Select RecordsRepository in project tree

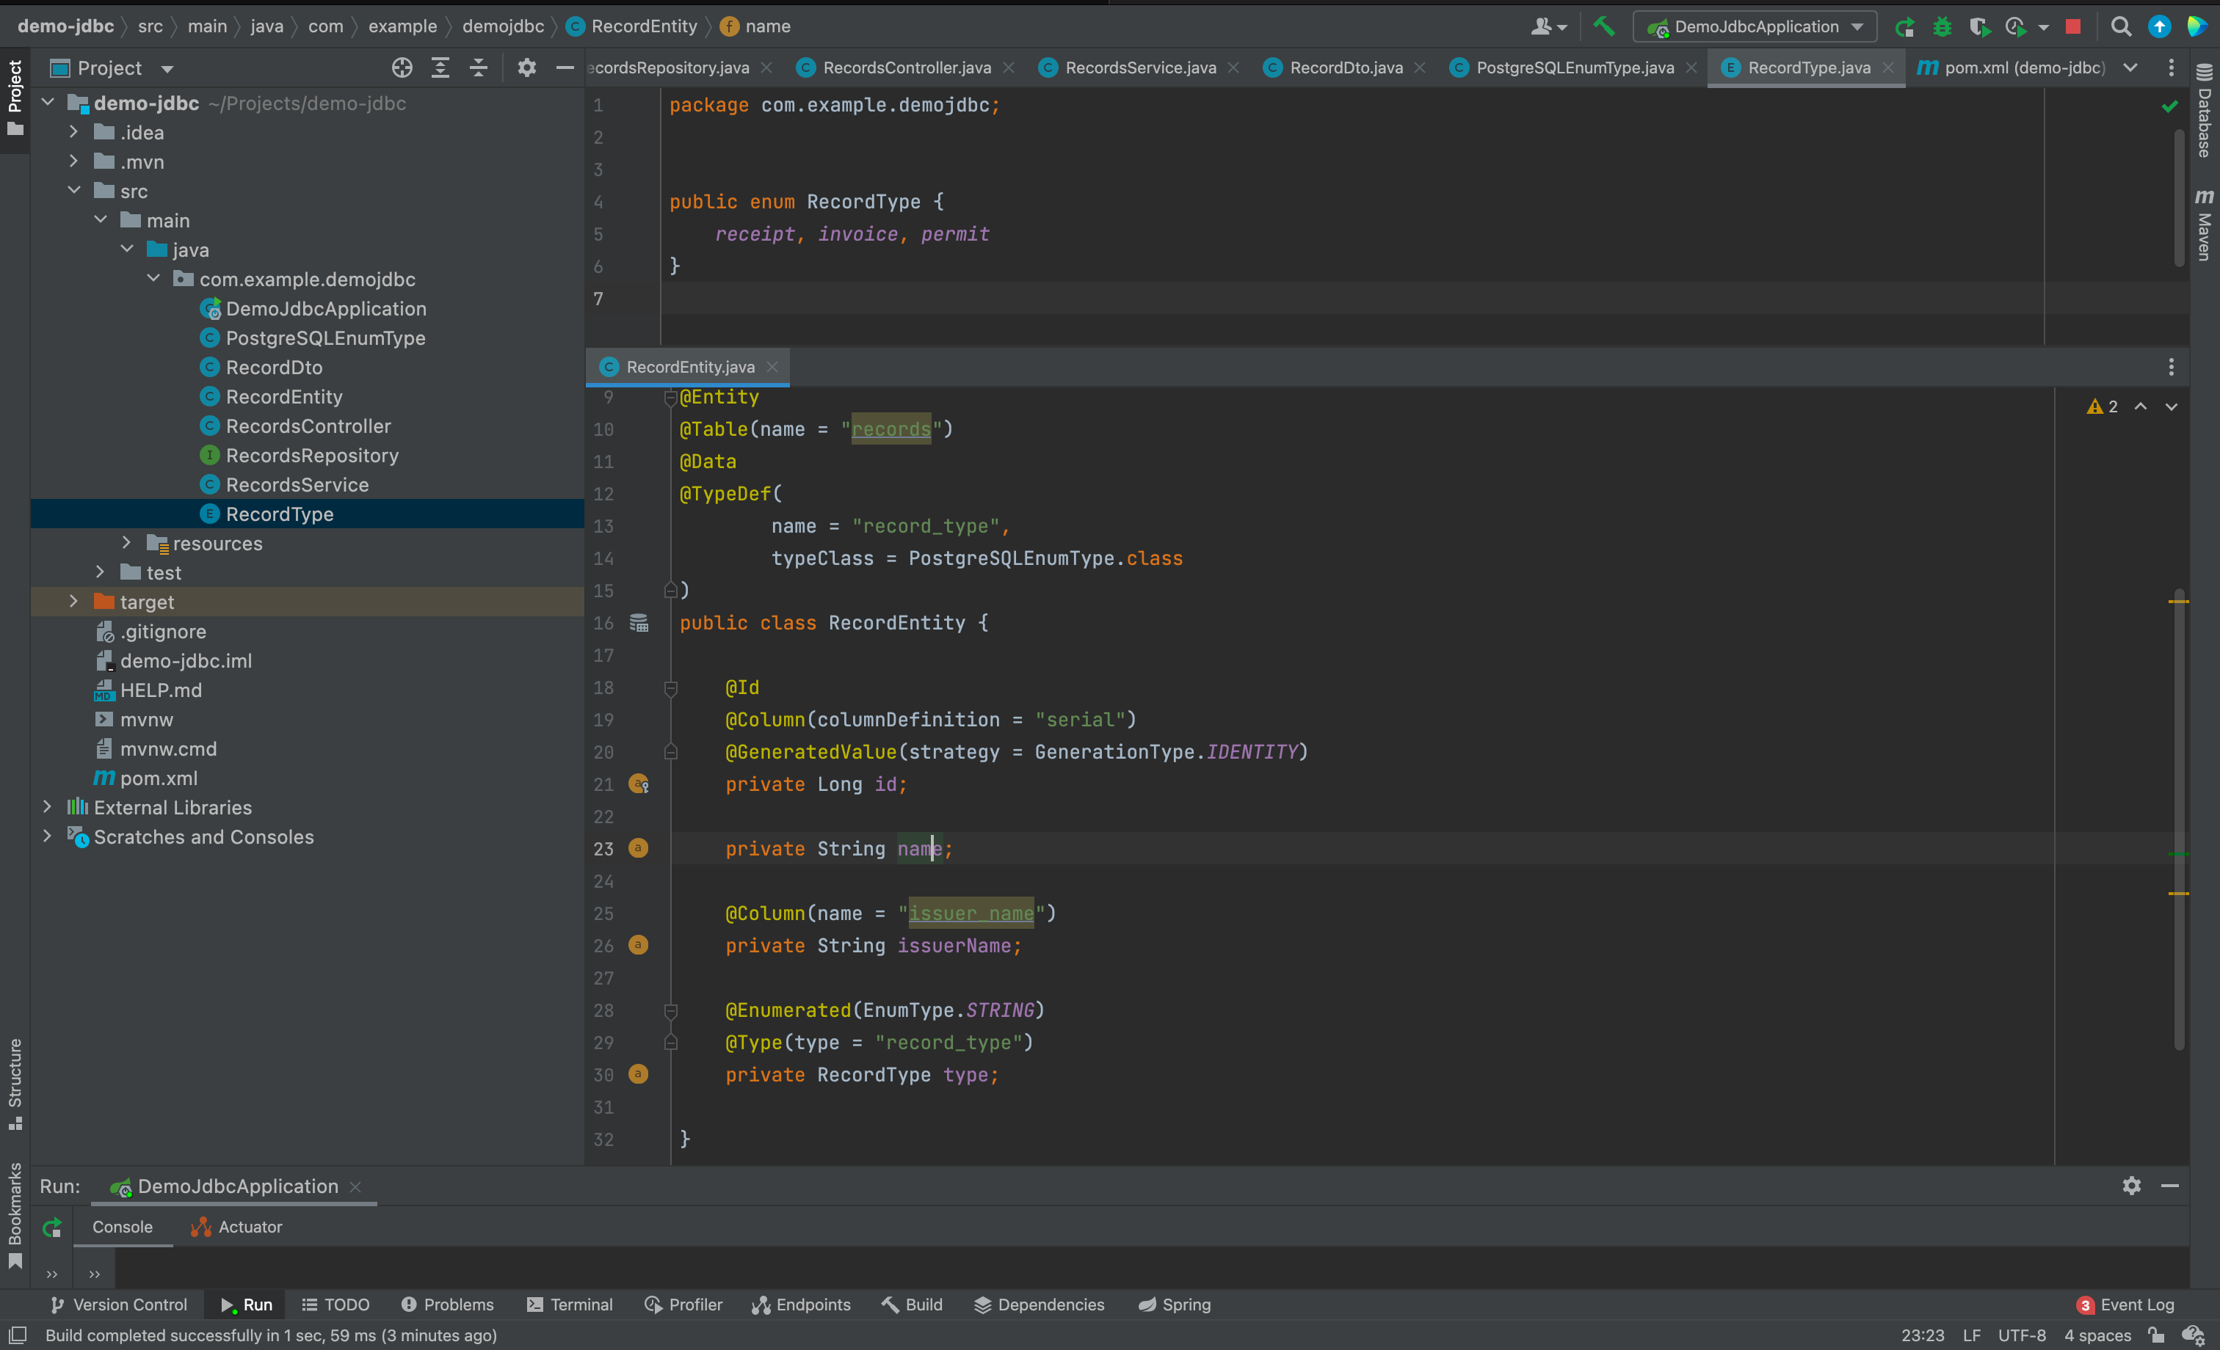pos(311,455)
